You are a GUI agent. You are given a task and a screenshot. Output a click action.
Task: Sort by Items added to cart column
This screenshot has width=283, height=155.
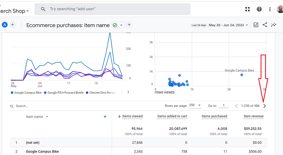click(172, 116)
